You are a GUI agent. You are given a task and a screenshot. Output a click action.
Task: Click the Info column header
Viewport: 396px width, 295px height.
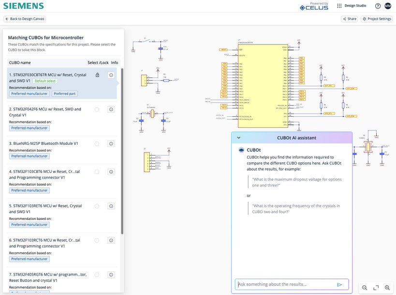[x=115, y=63]
